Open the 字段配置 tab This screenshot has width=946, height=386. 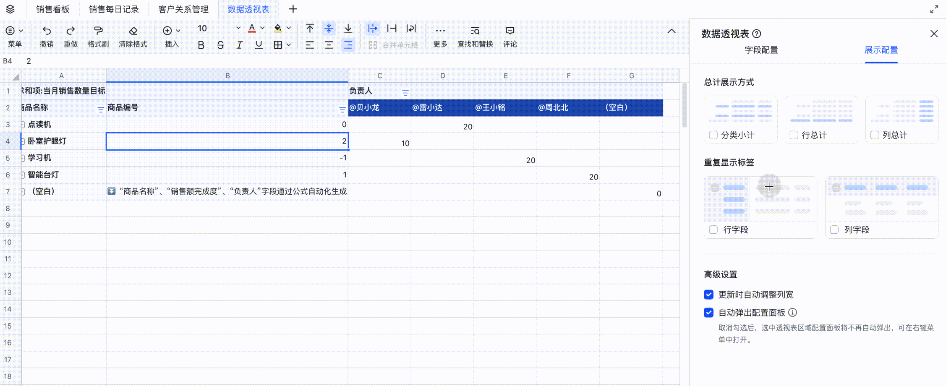pos(761,50)
